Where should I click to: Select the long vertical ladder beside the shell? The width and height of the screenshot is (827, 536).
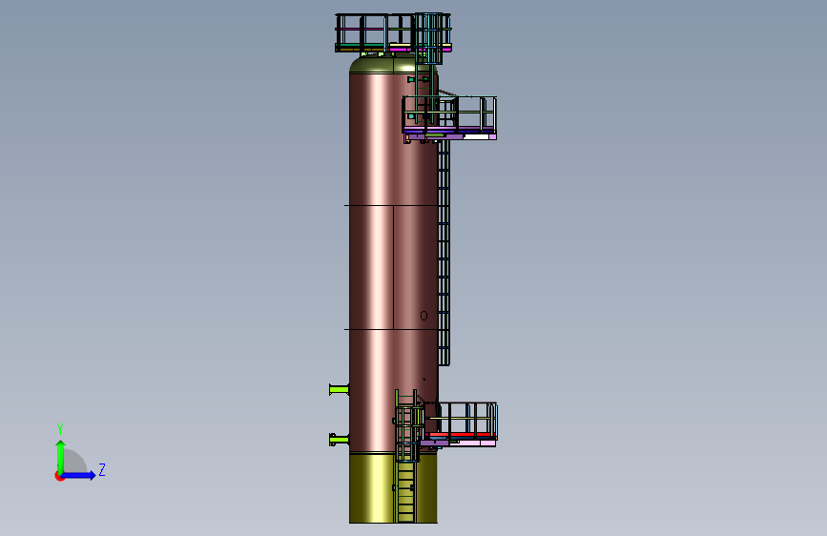click(x=445, y=254)
